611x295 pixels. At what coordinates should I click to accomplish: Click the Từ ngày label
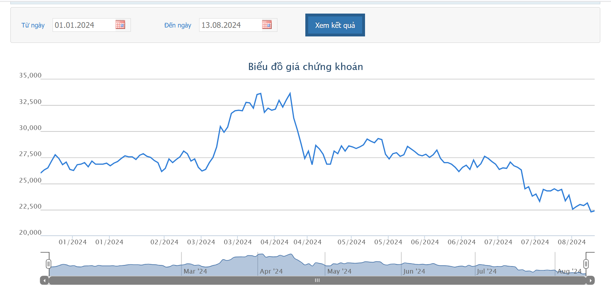tap(33, 25)
